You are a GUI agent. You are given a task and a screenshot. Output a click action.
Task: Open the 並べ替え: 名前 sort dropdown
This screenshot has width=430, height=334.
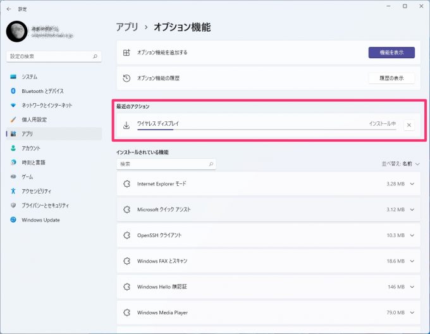click(x=401, y=164)
